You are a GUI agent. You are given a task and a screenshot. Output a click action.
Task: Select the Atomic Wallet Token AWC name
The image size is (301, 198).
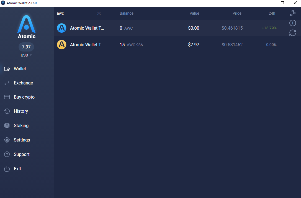point(87,28)
